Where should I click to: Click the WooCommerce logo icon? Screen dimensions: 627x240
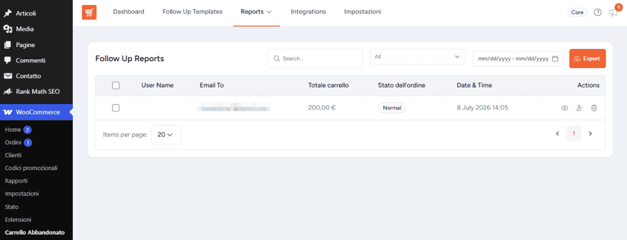click(x=7, y=112)
